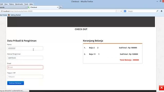Click 'Total Belanja : 300000' text
Screen dimensions: 164x92
tap(129, 60)
